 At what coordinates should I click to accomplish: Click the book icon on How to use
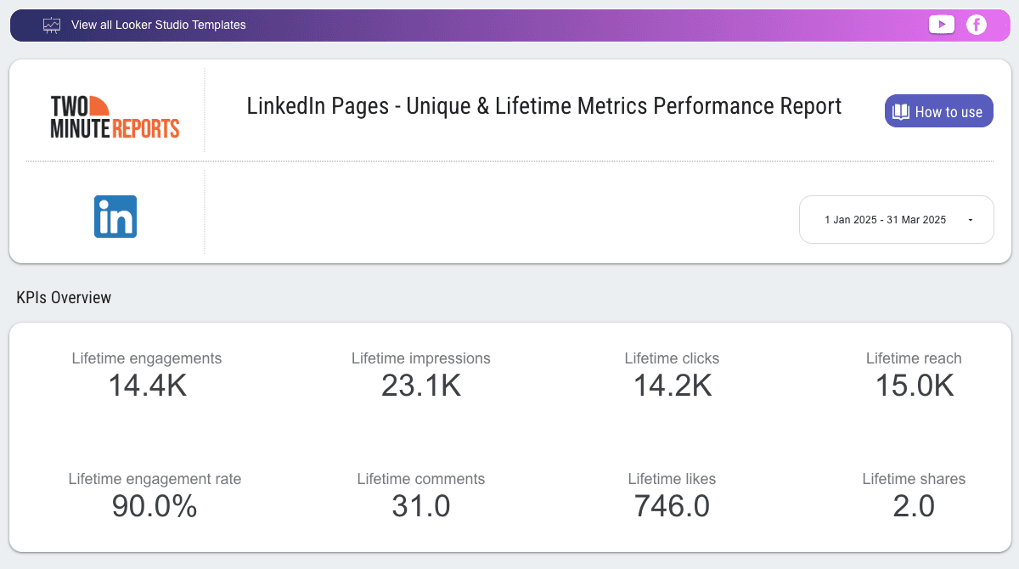[903, 110]
